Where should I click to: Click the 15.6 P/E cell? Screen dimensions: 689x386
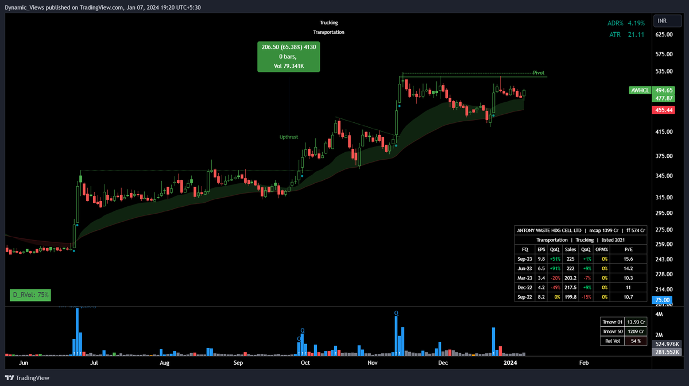tap(628, 259)
